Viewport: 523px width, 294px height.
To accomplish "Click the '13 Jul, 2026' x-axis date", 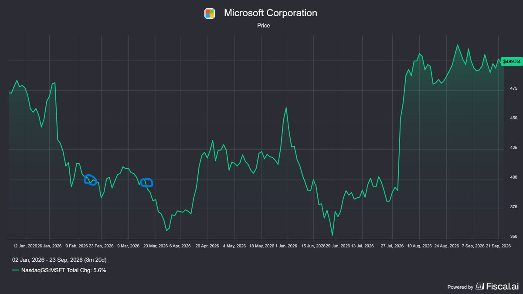I will pyautogui.click(x=362, y=246).
